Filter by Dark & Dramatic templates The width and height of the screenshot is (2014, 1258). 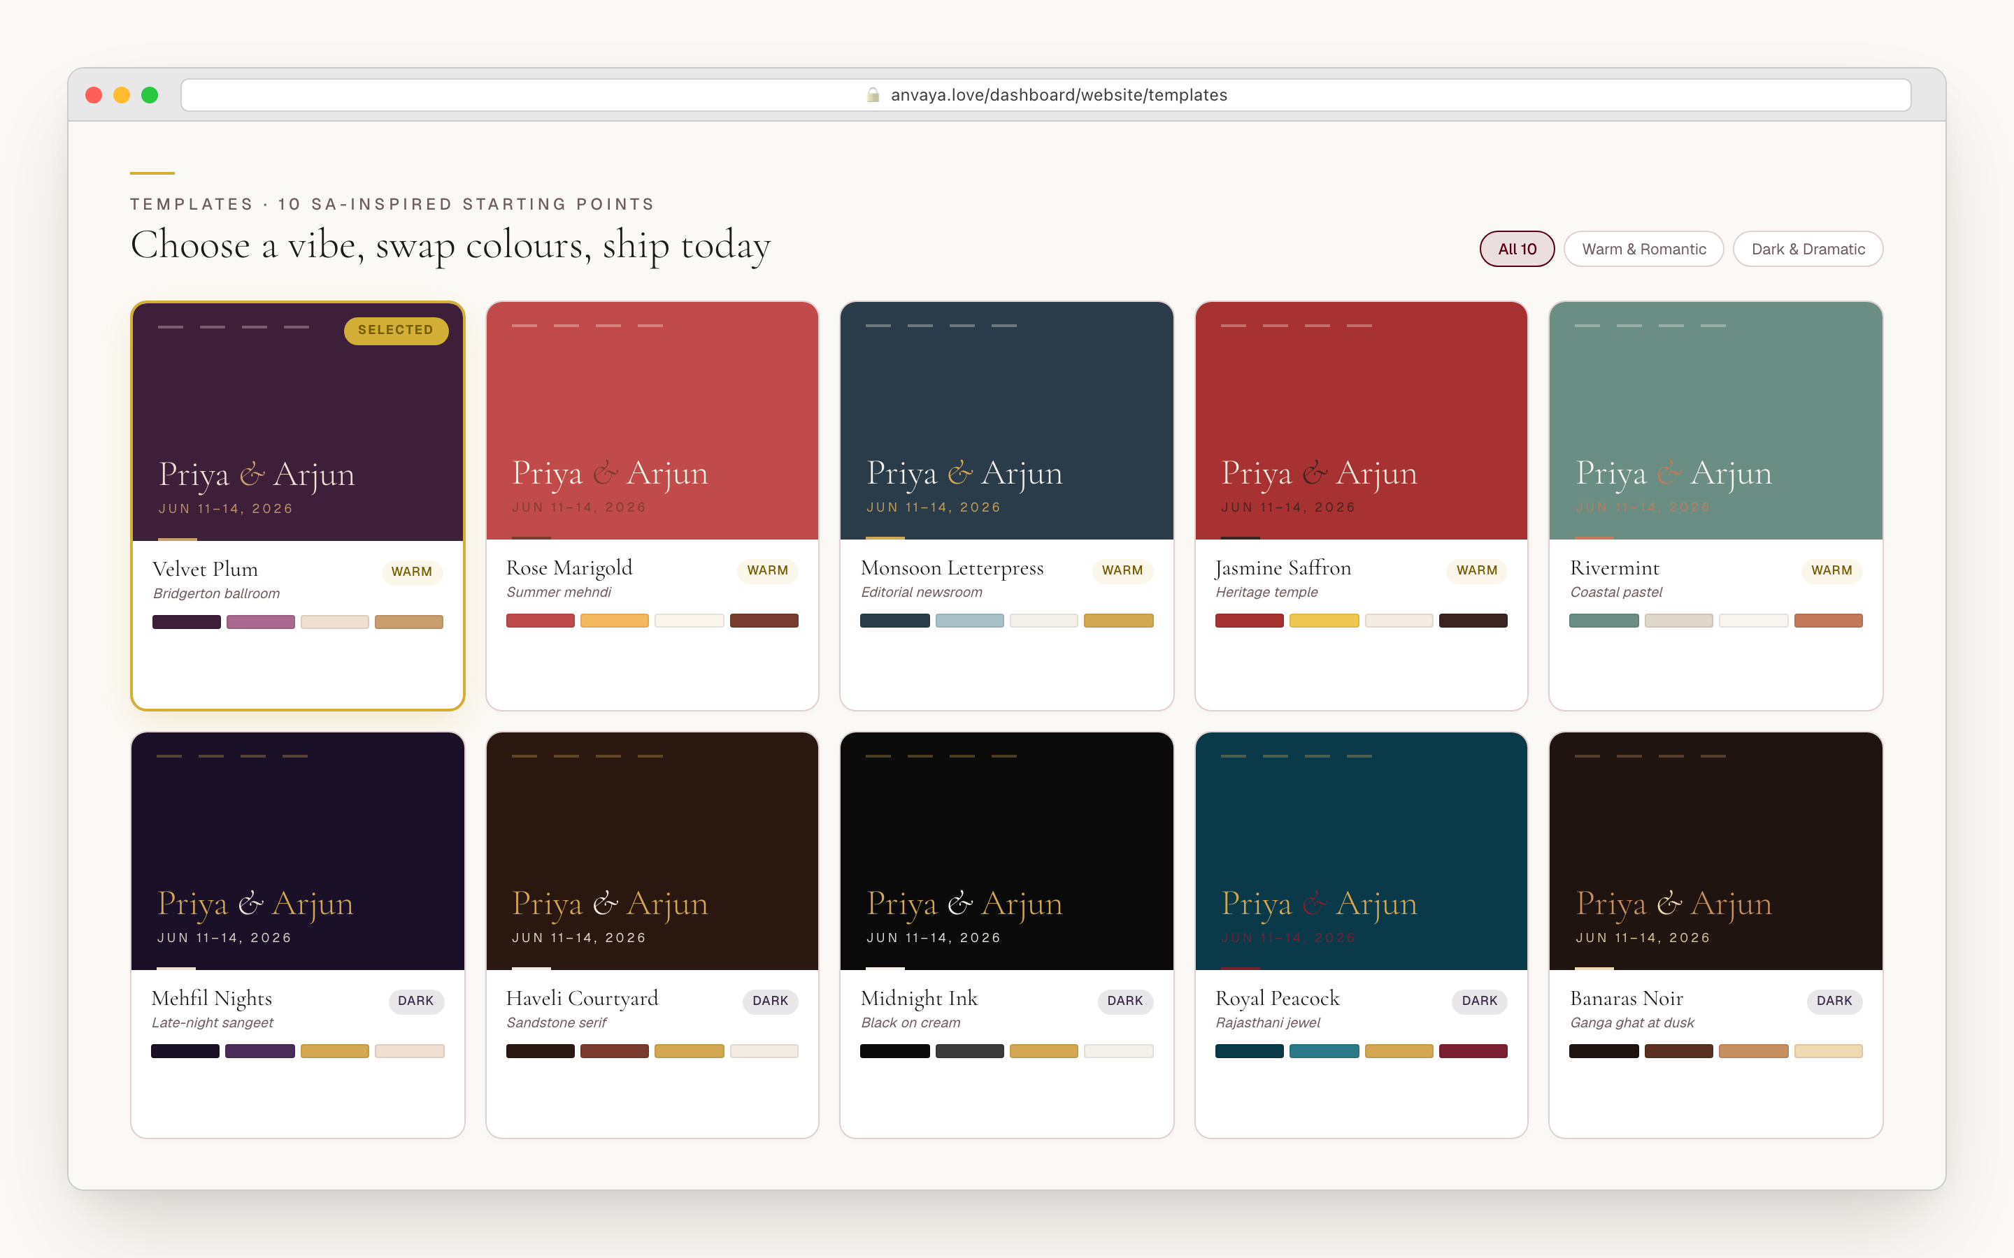click(x=1808, y=249)
